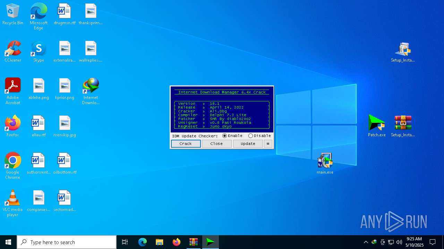
Task: Click the Internet Download Manager 6.4x Crack title
Action: point(222,92)
